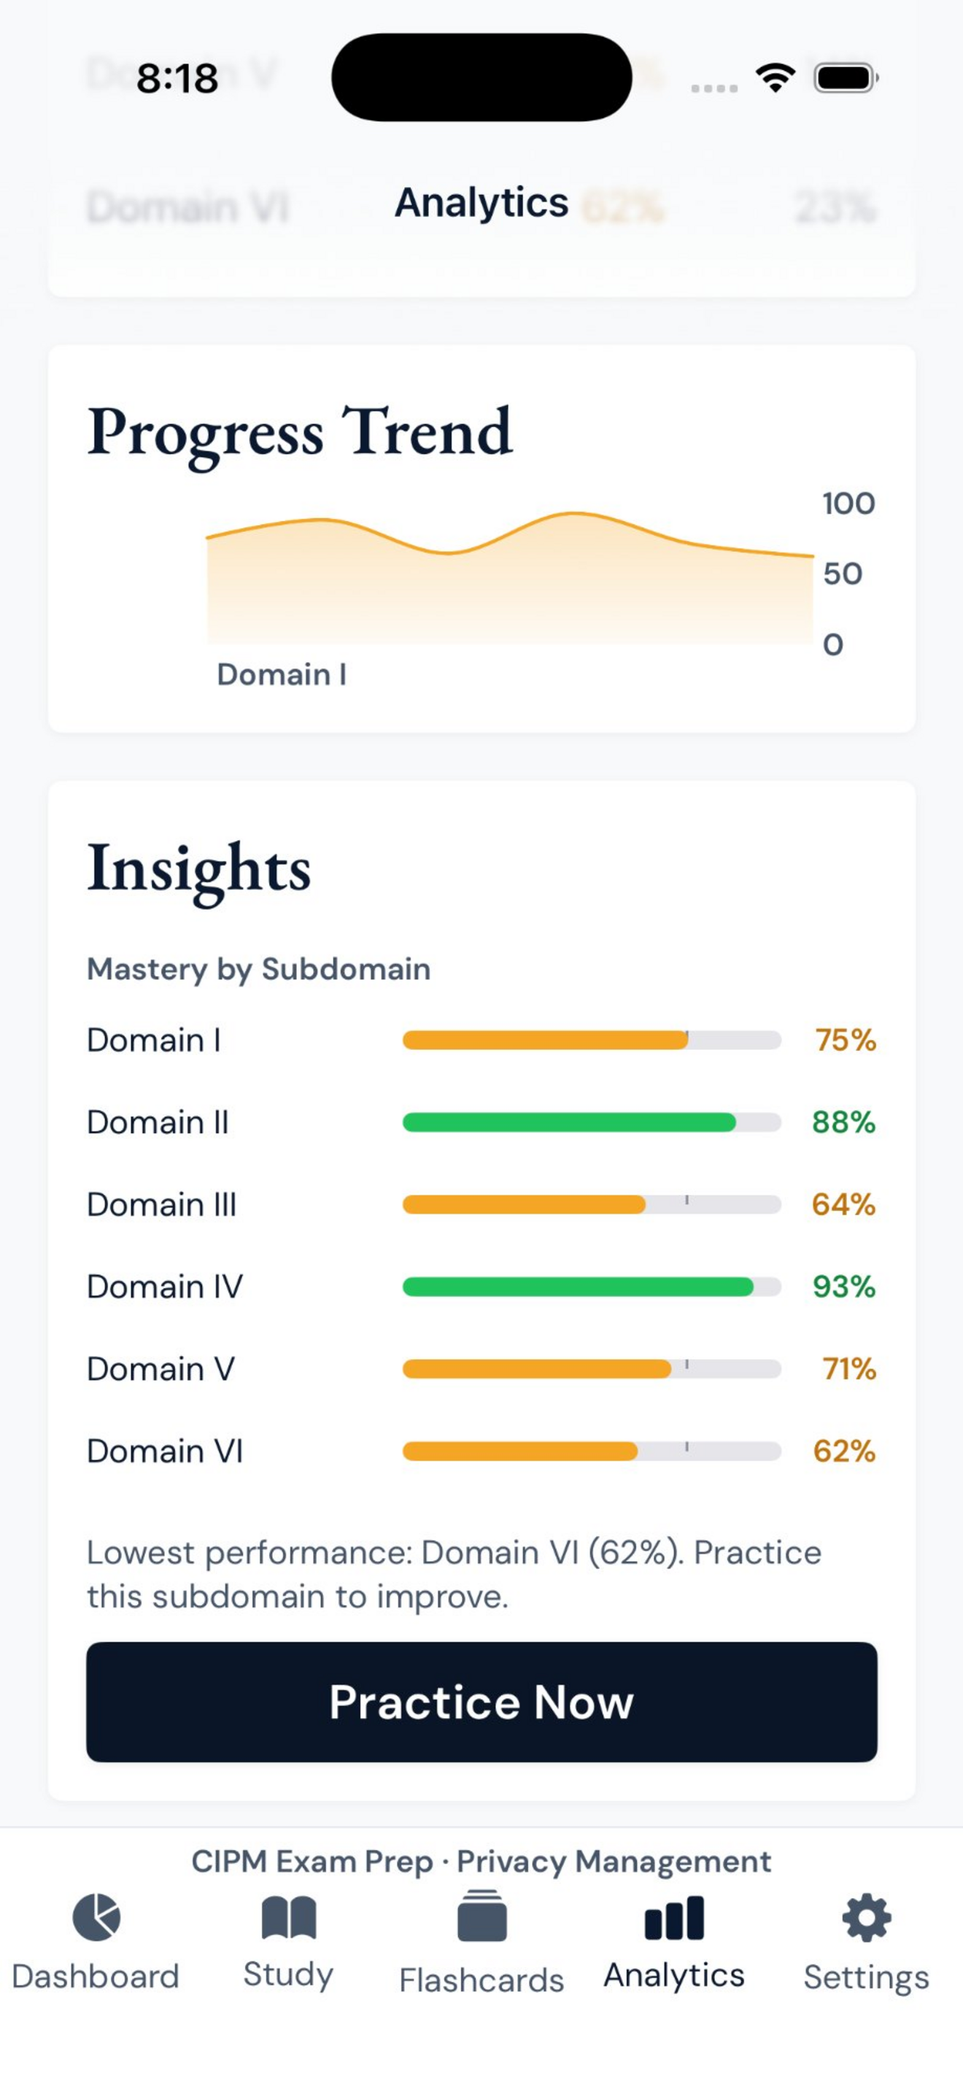Tap the Analytics page title

pos(481,203)
